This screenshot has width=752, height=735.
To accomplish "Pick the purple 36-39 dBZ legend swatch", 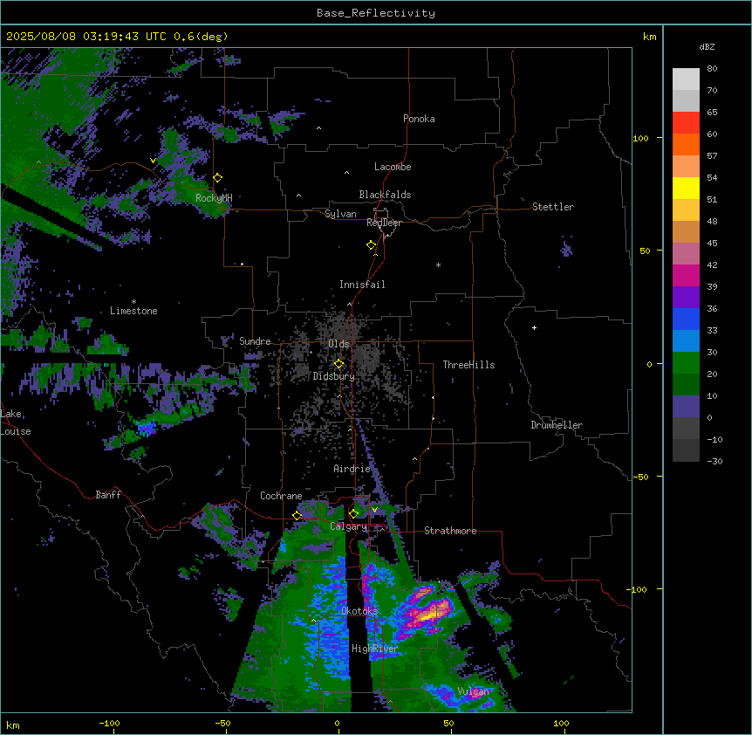I will (x=686, y=298).
